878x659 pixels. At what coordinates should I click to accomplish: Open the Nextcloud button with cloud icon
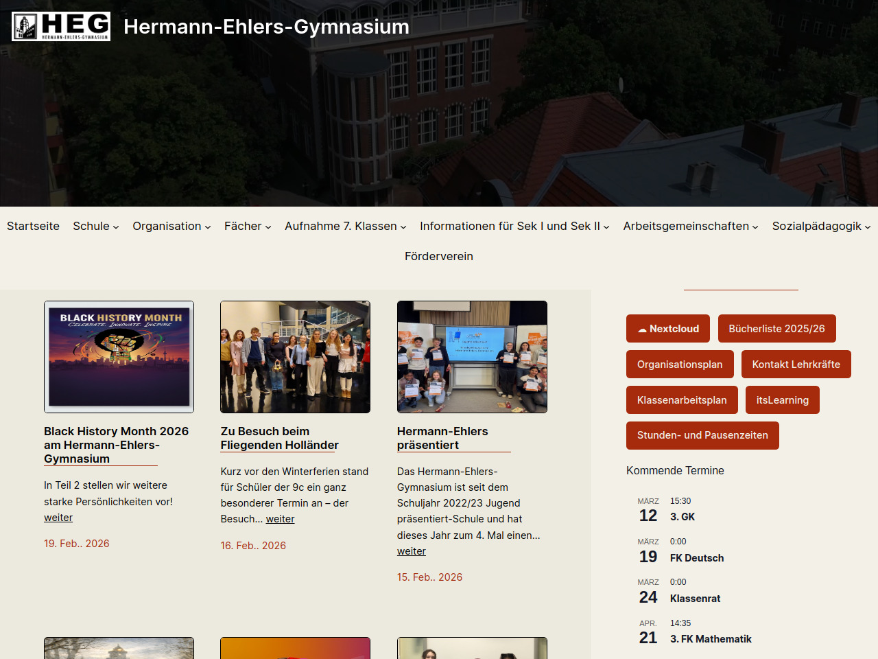(667, 329)
